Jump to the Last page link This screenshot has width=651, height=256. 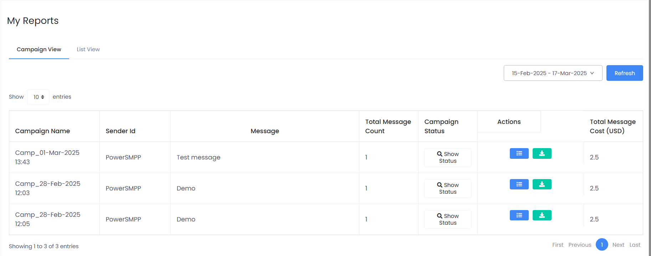pos(635,245)
